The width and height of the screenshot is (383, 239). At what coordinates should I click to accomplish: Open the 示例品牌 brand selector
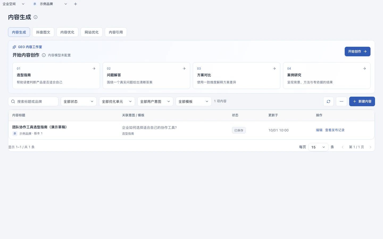coord(50,4)
